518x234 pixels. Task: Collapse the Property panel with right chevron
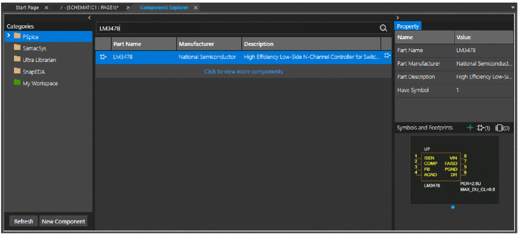click(x=397, y=18)
